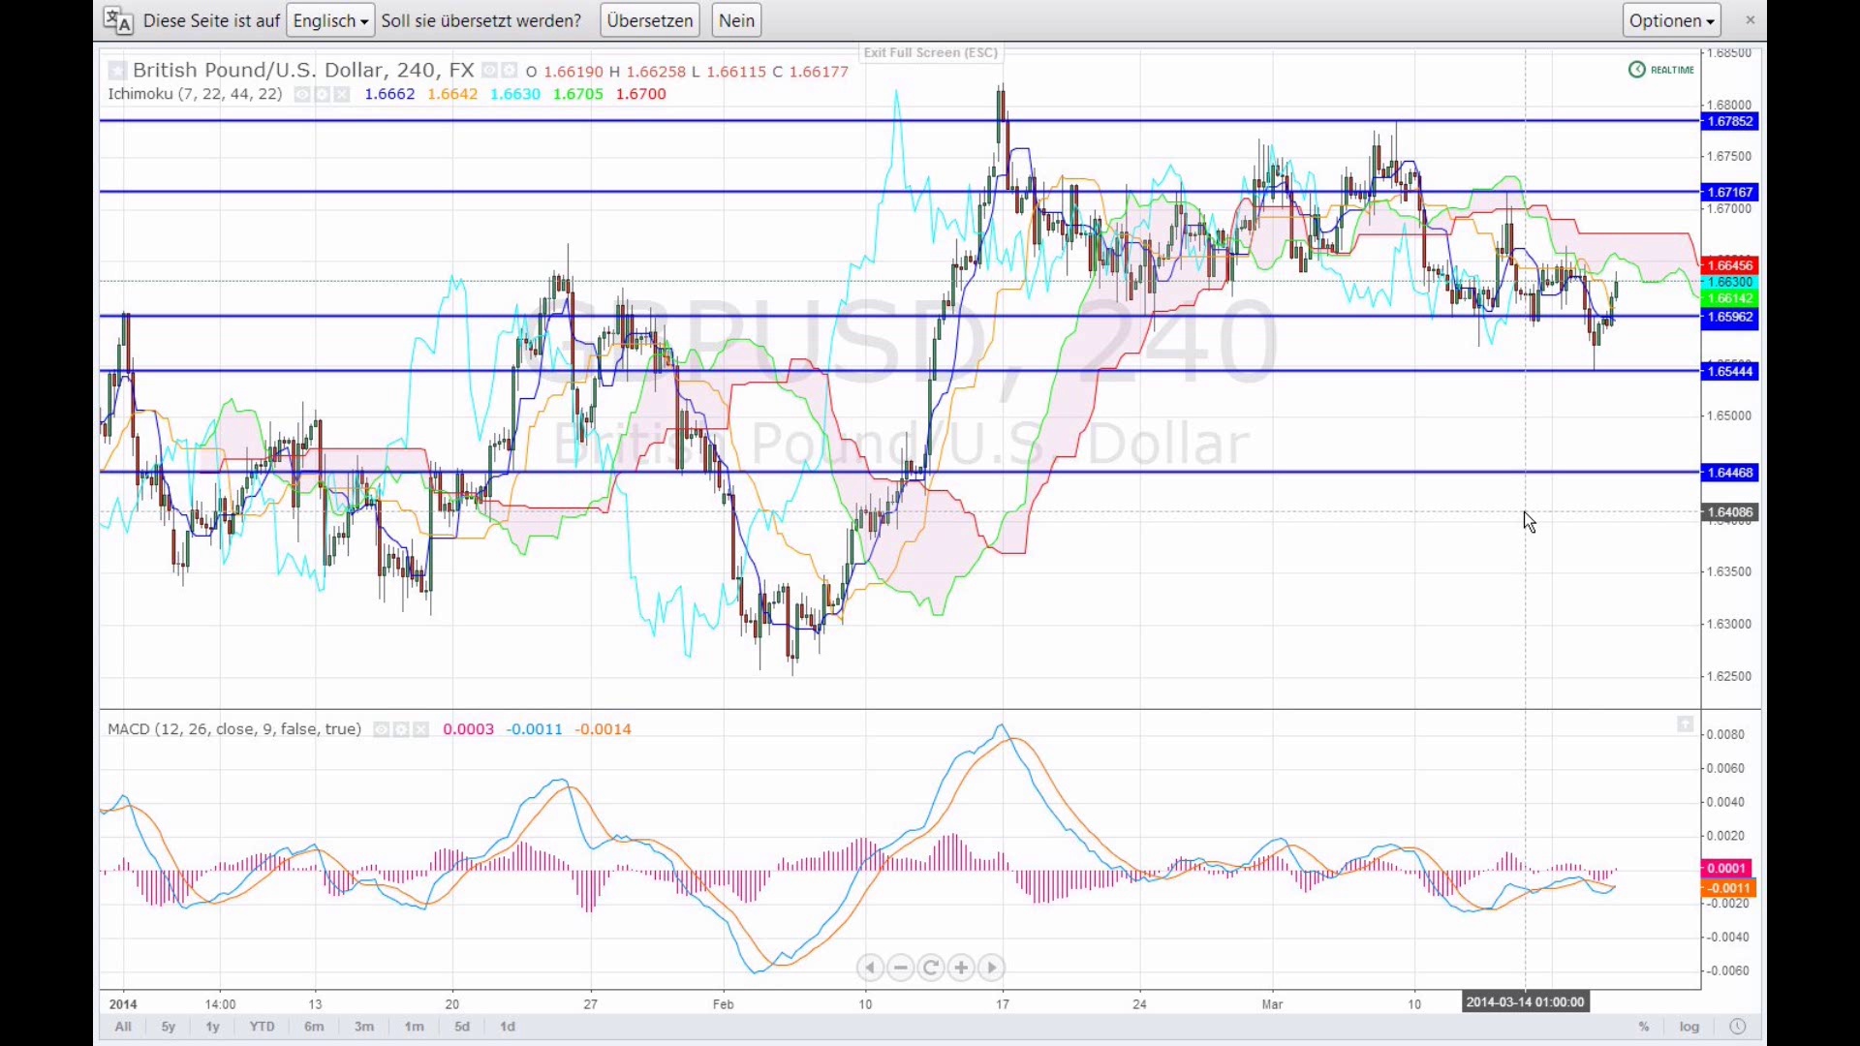The height and width of the screenshot is (1046, 1860).
Task: Favorite the British Pound/U.S. Dollar symbol star
Action: coord(117,70)
